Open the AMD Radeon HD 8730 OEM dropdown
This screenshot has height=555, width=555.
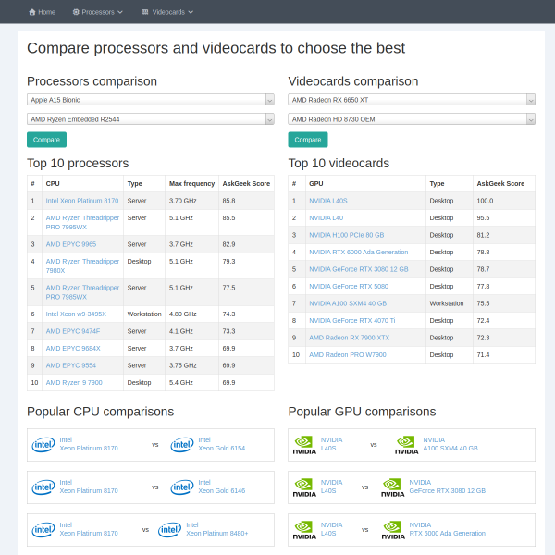click(x=412, y=119)
